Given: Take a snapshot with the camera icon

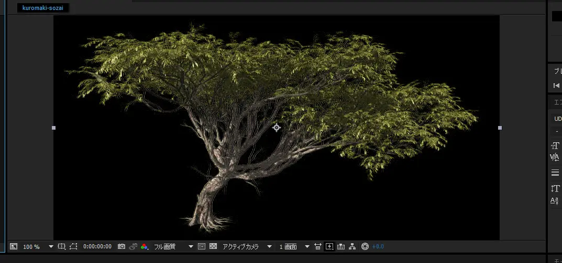Looking at the screenshot, I should click(122, 246).
